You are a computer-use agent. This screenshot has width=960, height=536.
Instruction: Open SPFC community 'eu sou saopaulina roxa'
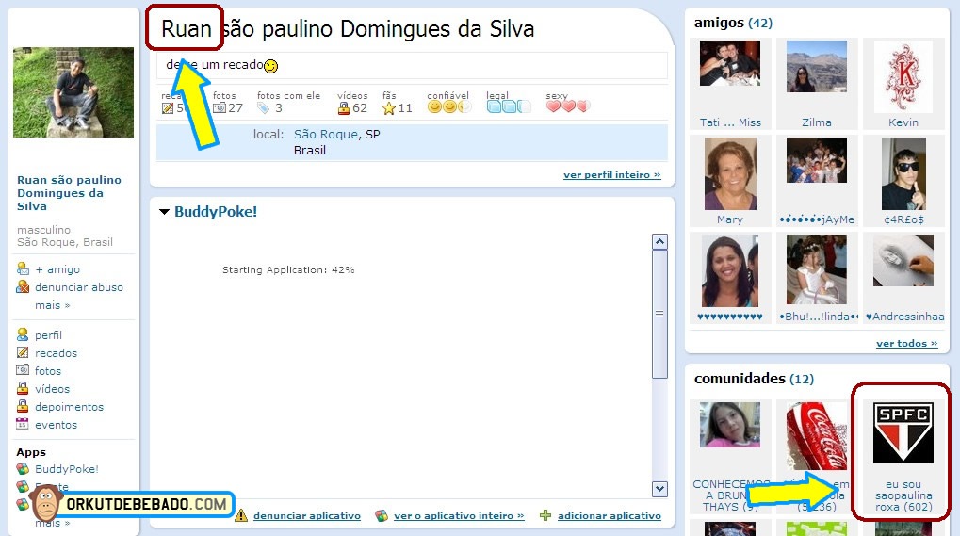coord(903,432)
